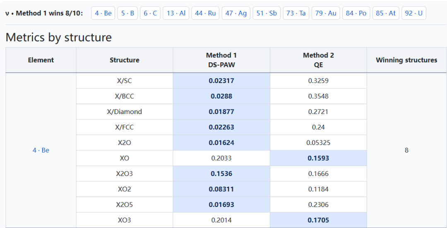The image size is (447, 228).
Task: Click the Structure column header
Action: coord(125,60)
